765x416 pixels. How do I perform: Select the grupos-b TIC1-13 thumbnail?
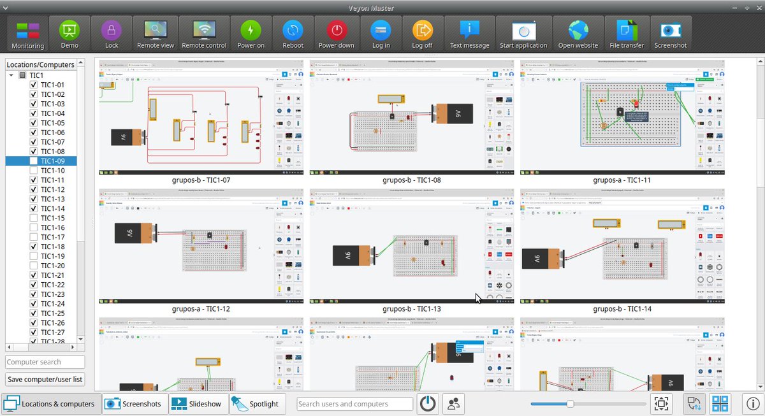(x=412, y=246)
